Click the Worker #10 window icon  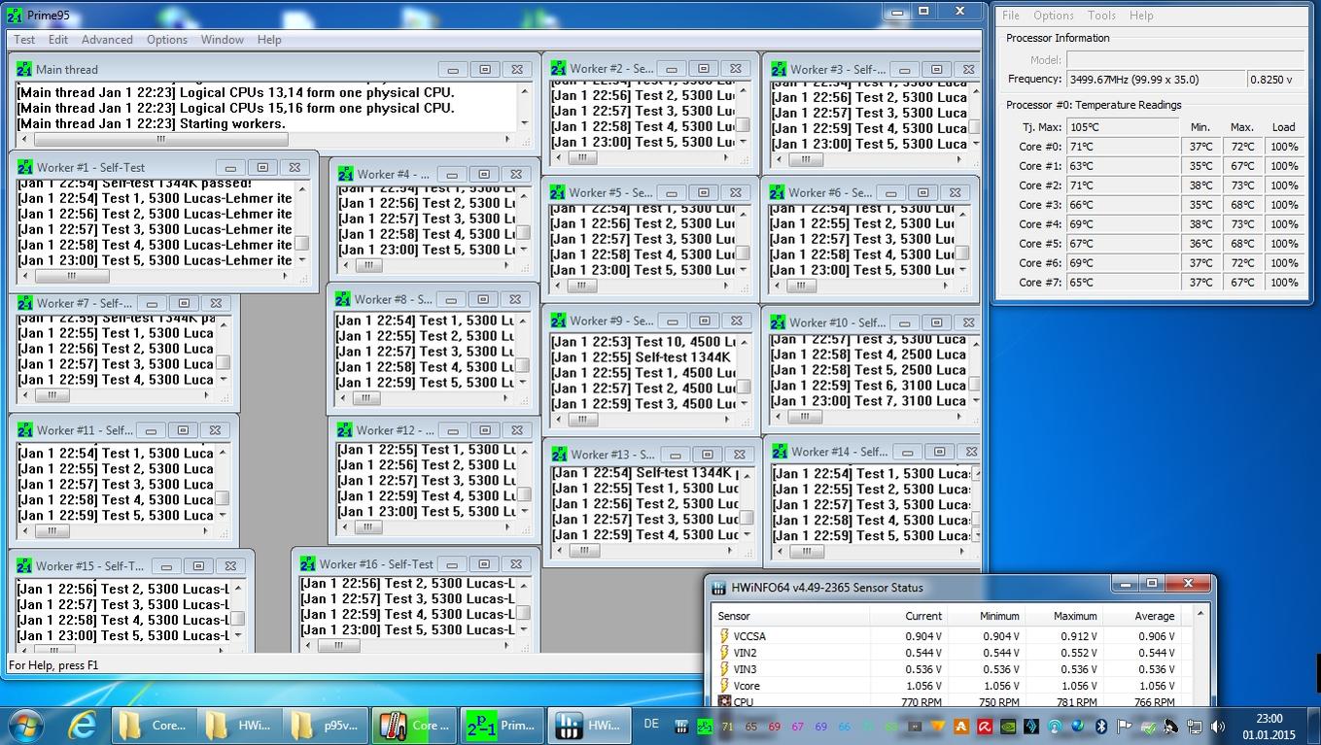pos(779,322)
